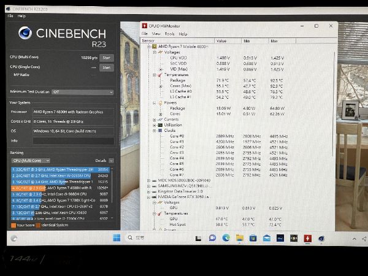
Task: Select Xeon E5-2697 v2 ranking entry
Action: [x=60, y=207]
